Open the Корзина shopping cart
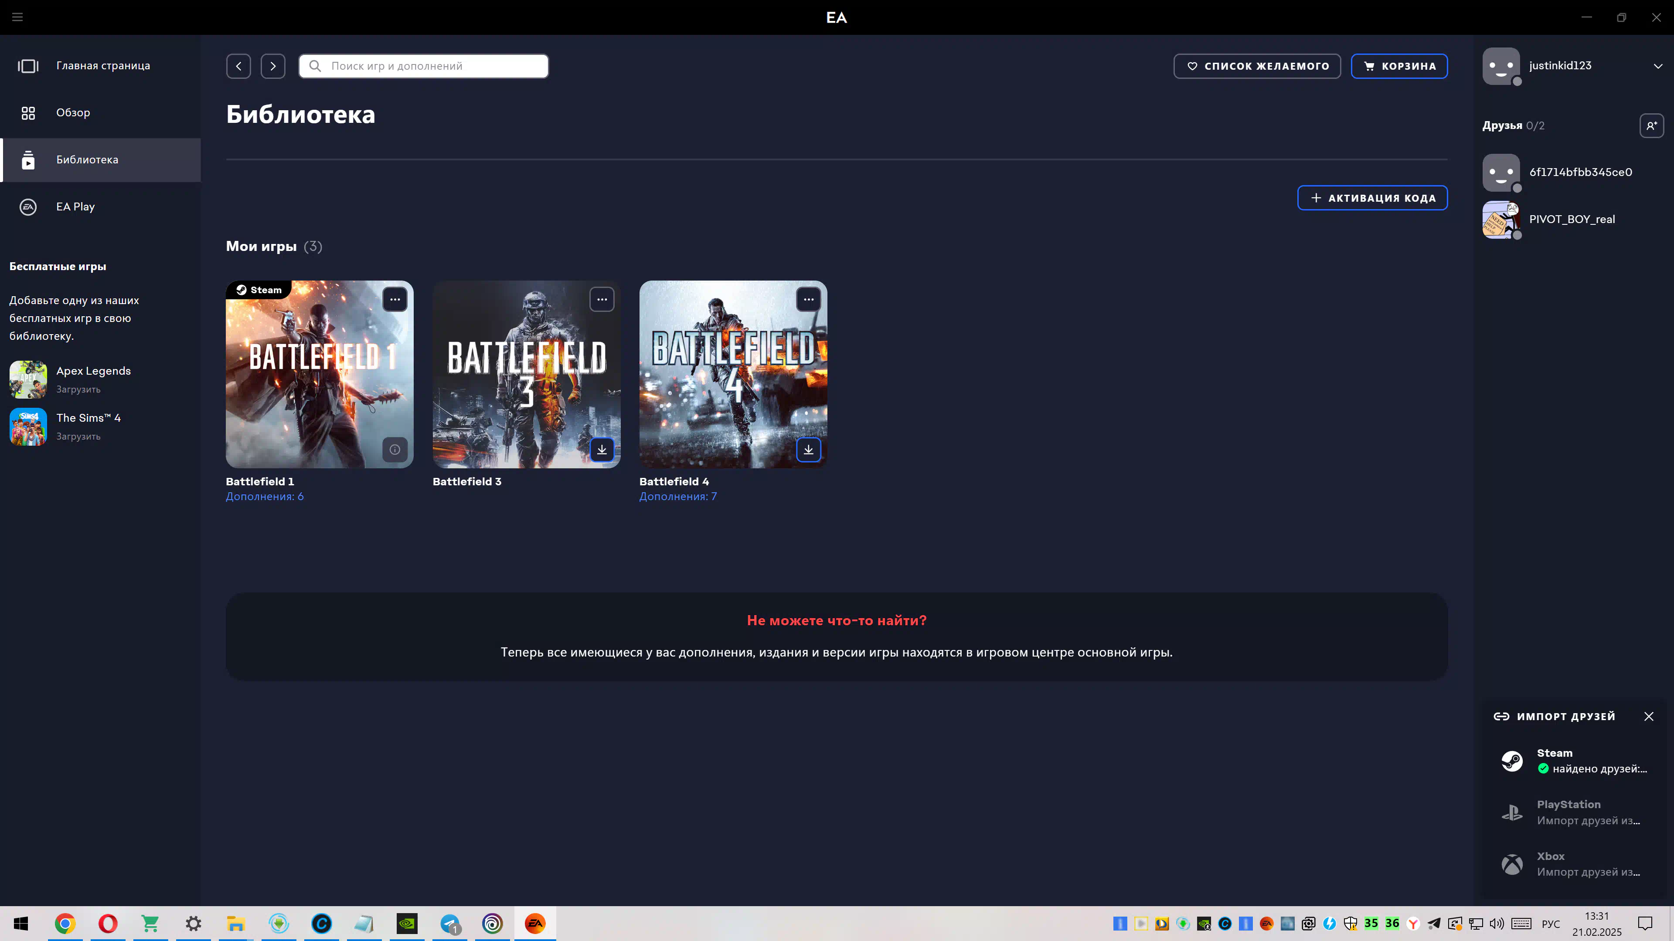 pos(1399,66)
